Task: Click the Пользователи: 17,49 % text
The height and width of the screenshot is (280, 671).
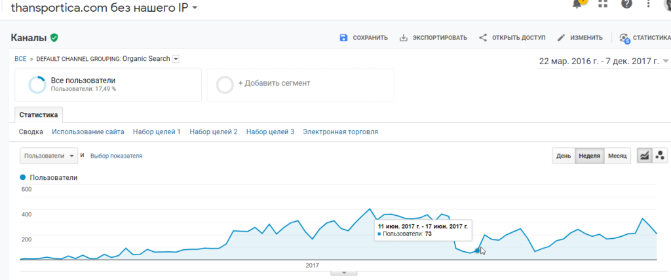Action: pyautogui.click(x=83, y=90)
